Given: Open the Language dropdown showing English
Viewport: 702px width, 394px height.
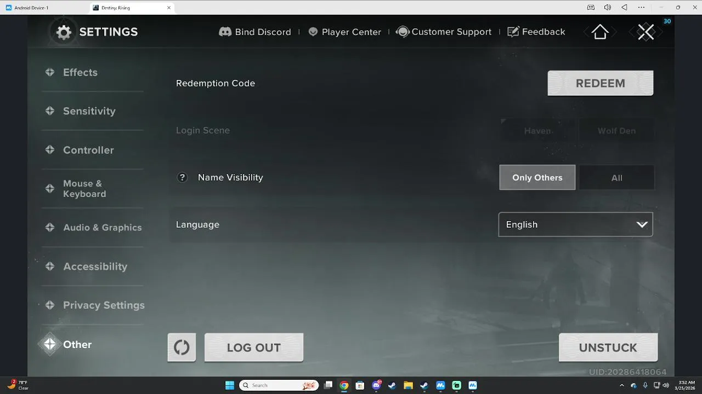Looking at the screenshot, I should click(x=575, y=224).
